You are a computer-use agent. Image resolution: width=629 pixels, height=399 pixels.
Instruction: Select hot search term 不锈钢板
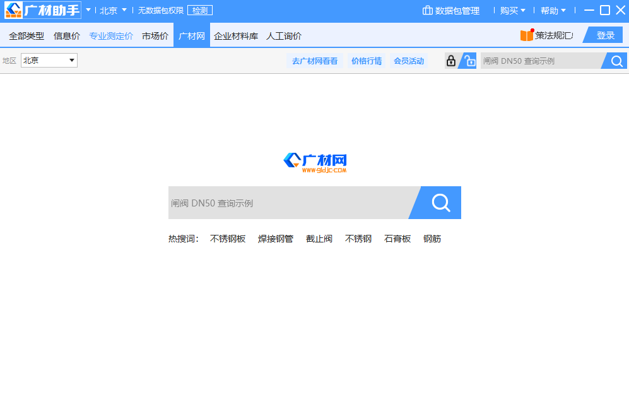228,239
